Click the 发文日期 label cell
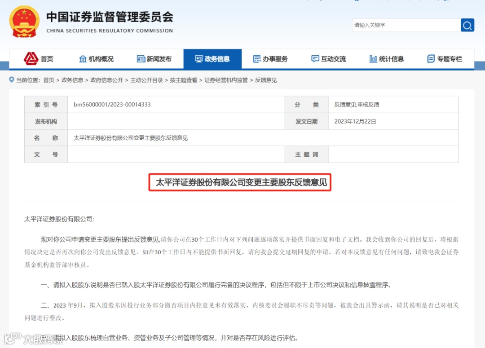The height and width of the screenshot is (348, 485). point(307,121)
